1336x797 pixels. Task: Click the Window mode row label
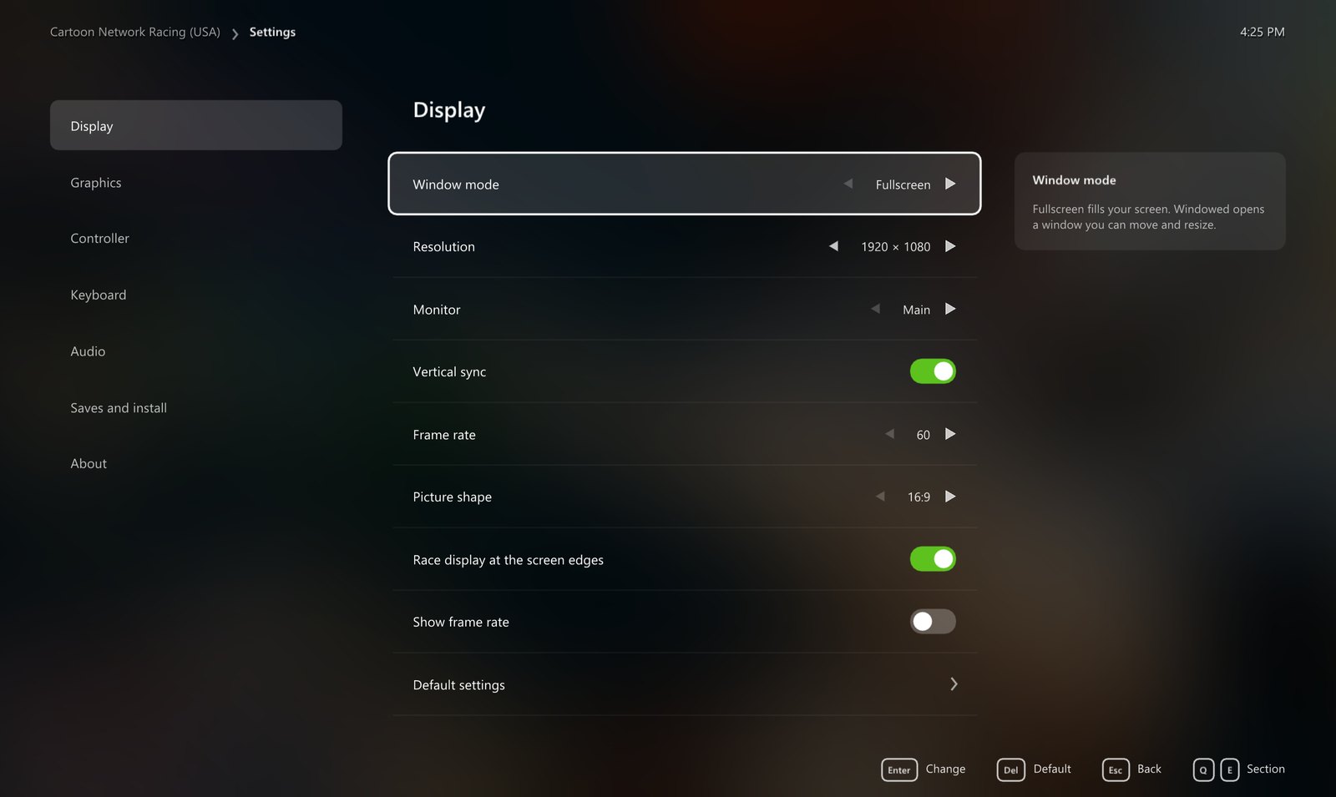456,184
